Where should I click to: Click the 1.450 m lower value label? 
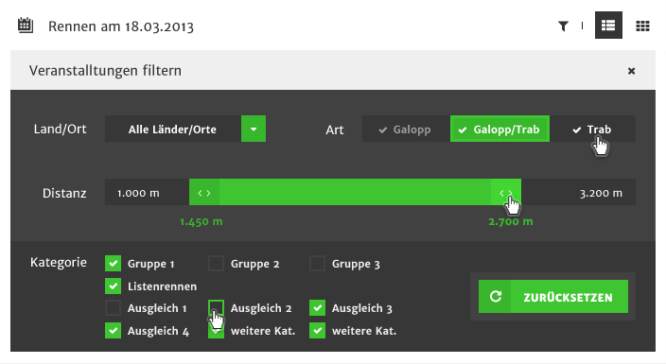coord(202,222)
